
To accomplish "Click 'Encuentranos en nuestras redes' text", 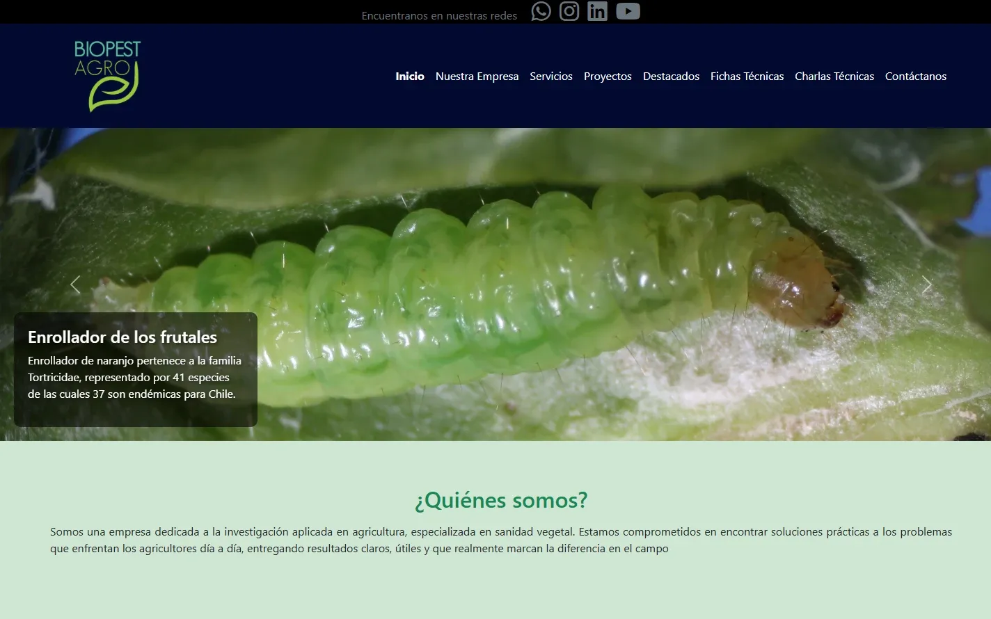I will (439, 16).
